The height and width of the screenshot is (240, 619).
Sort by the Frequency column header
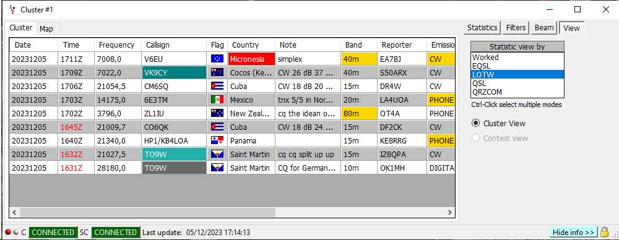click(x=118, y=45)
